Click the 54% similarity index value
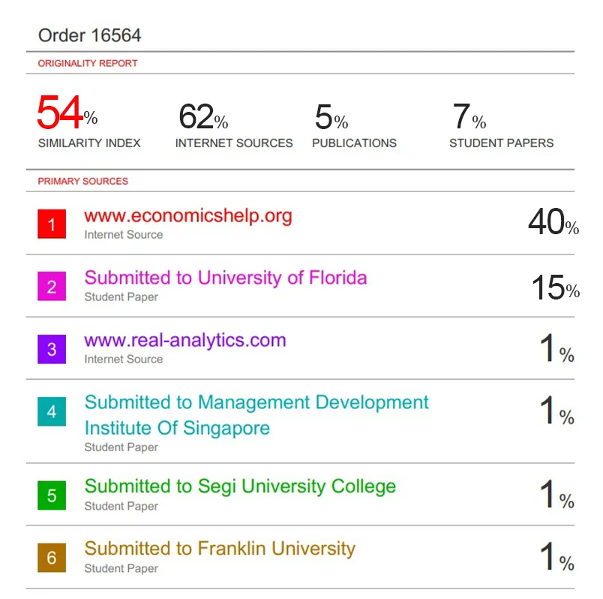The width and height of the screenshot is (603, 599). (66, 114)
